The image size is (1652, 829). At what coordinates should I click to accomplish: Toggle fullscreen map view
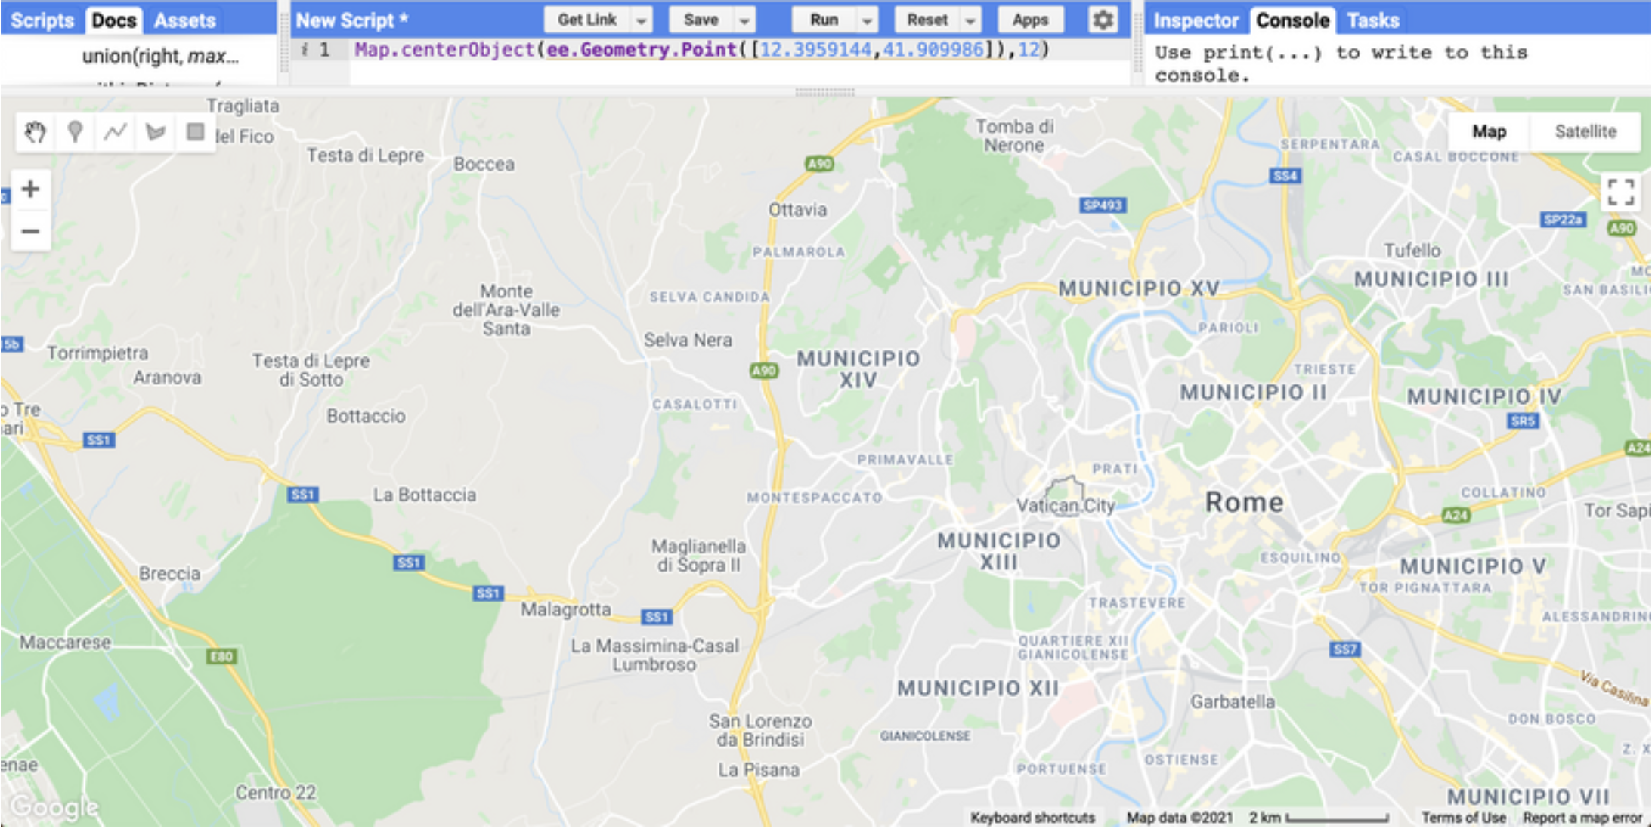1620,192
